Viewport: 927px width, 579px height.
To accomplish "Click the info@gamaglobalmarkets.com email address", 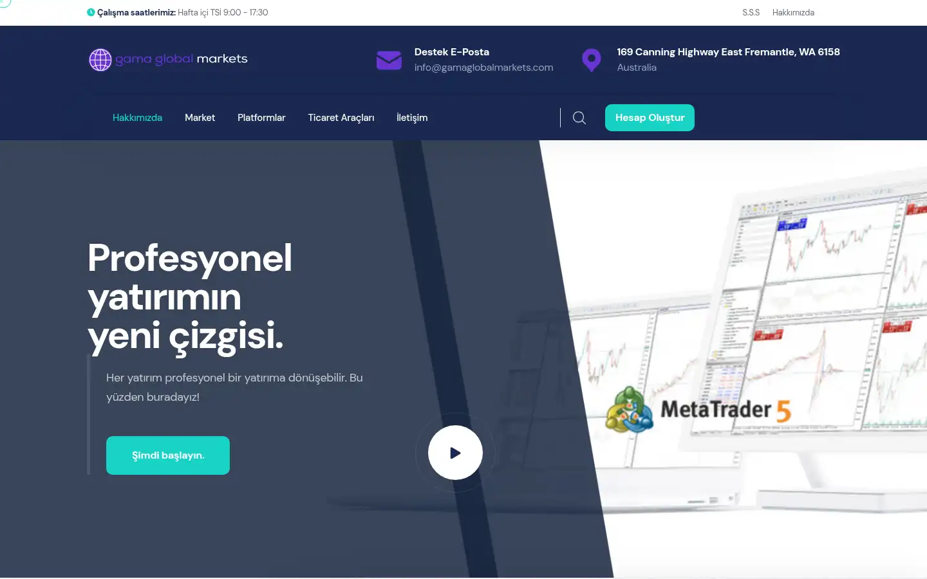I will click(x=483, y=68).
